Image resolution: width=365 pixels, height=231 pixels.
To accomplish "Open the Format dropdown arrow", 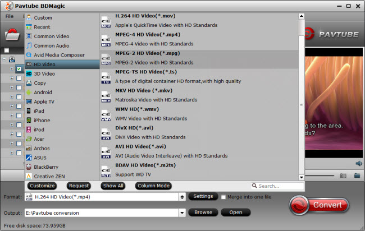I will (x=182, y=197).
